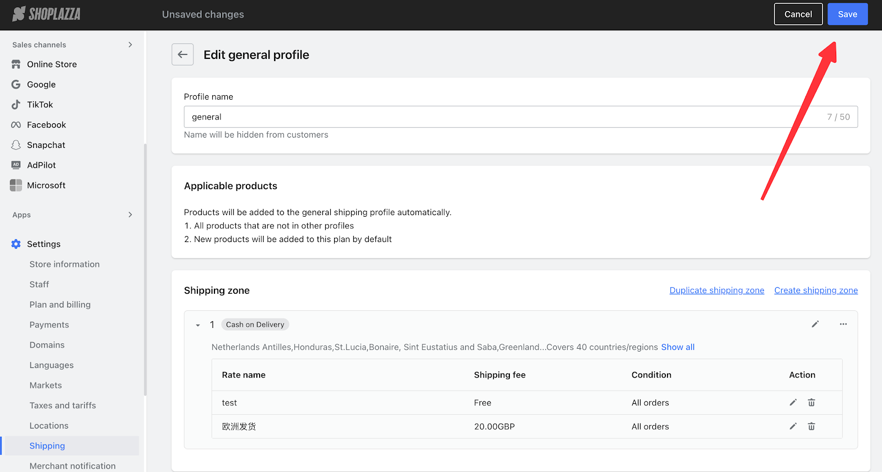
Task: Open shipping zone more options menu
Action: click(x=843, y=324)
